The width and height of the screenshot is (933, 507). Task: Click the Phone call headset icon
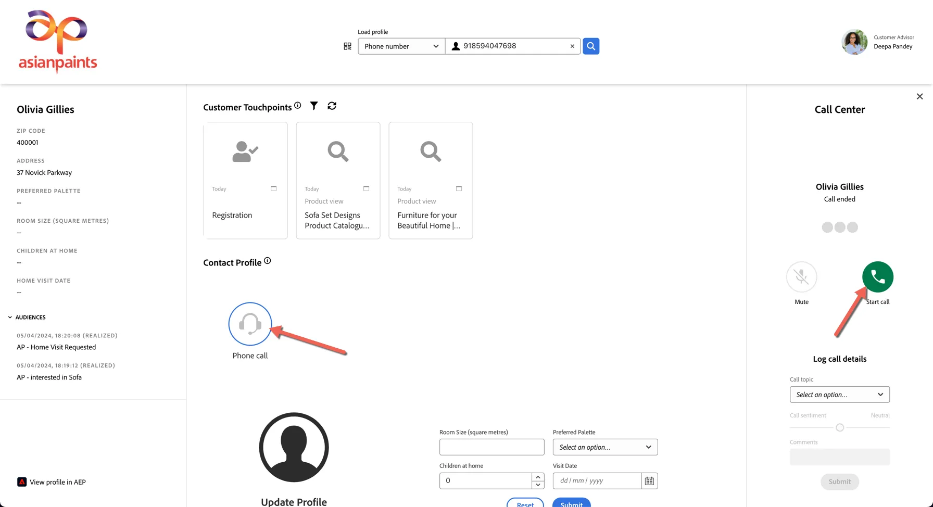250,324
